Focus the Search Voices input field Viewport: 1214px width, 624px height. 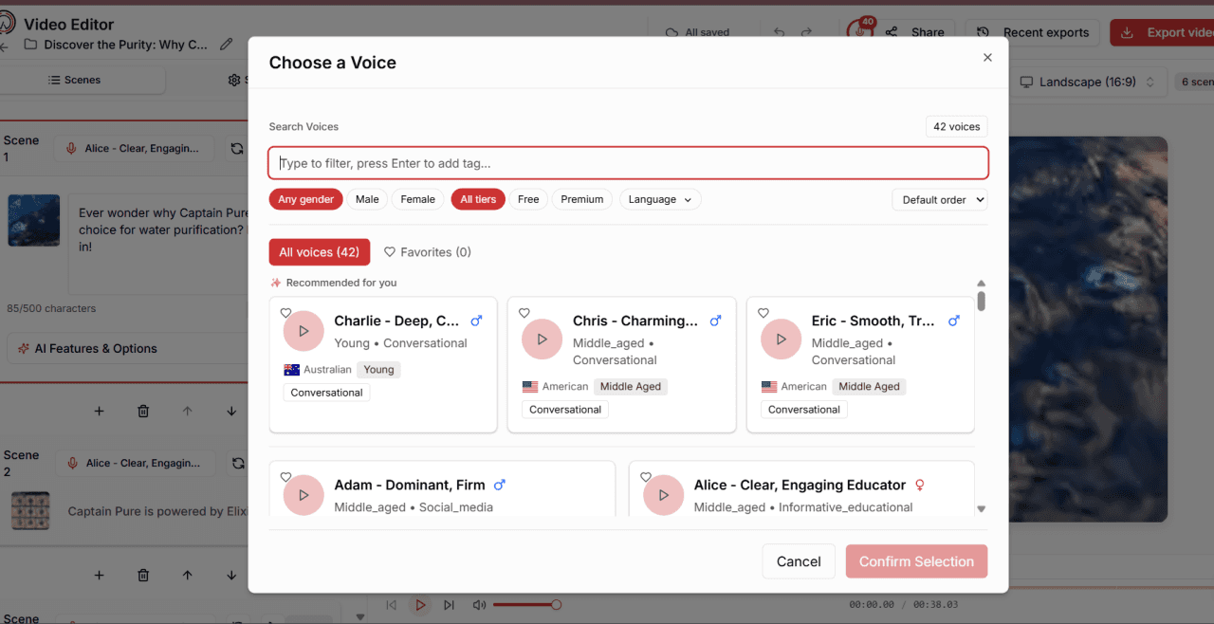(629, 163)
